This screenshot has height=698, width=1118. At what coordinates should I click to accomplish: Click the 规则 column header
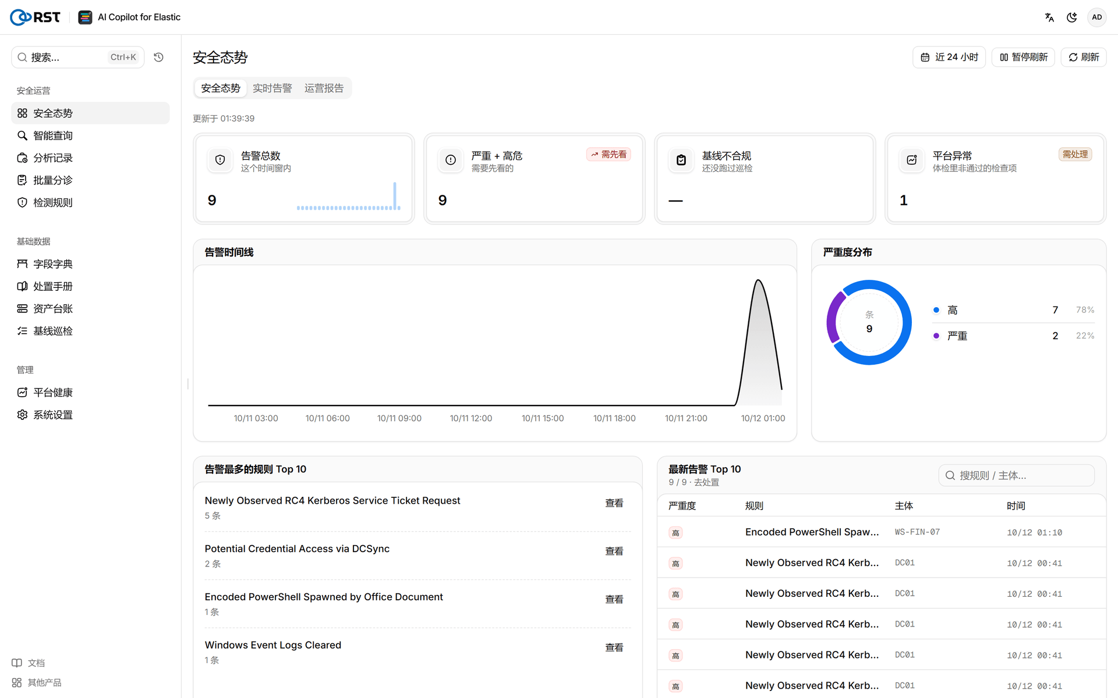click(x=754, y=506)
